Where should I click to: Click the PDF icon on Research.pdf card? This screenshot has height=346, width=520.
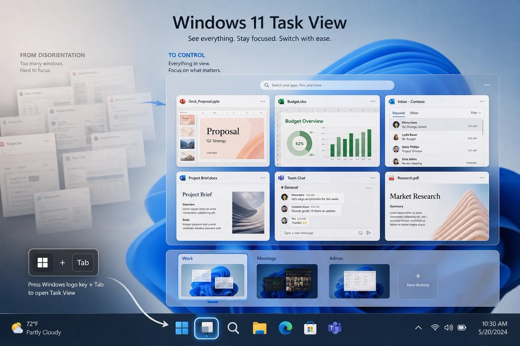pos(391,178)
